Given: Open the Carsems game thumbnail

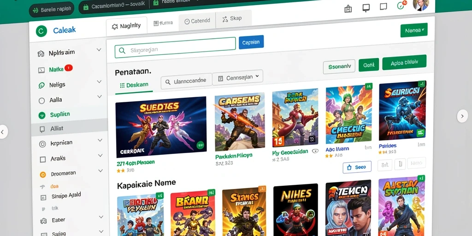Looking at the screenshot, I should click(240, 122).
